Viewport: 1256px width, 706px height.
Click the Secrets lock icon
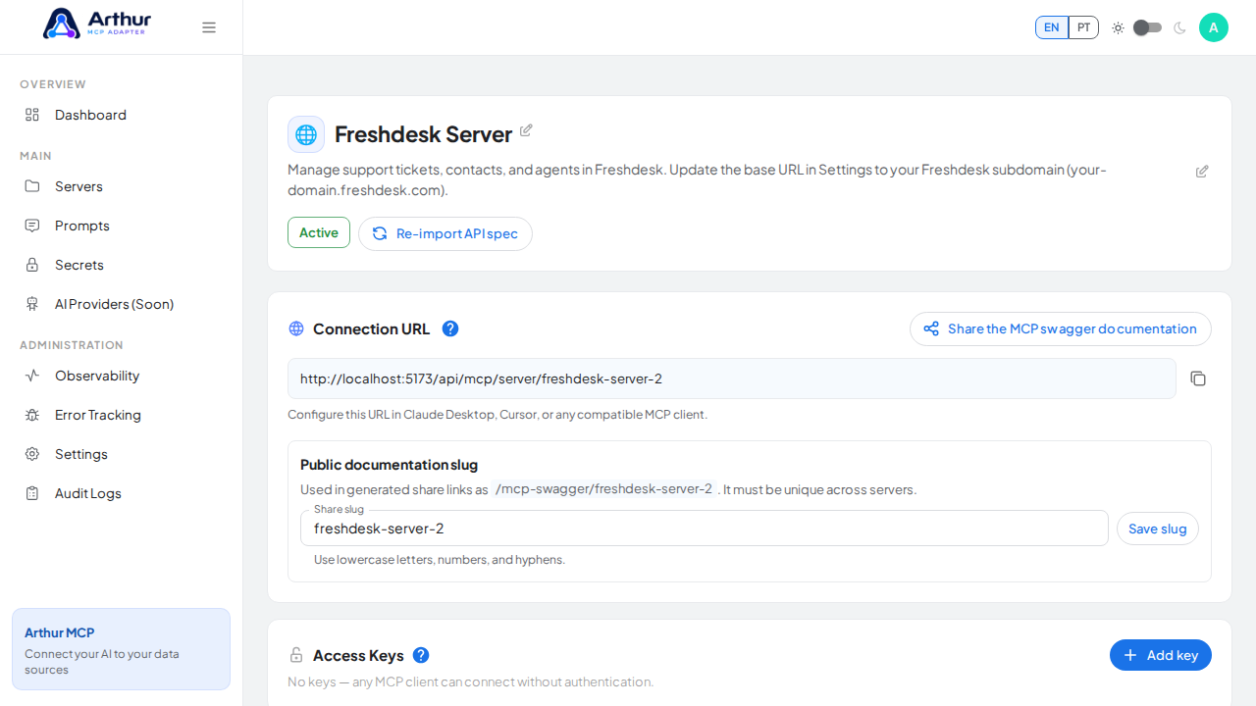(32, 265)
